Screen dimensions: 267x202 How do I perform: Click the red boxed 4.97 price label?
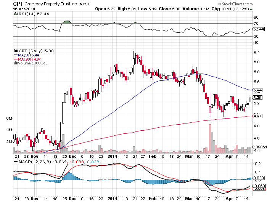coord(257,116)
